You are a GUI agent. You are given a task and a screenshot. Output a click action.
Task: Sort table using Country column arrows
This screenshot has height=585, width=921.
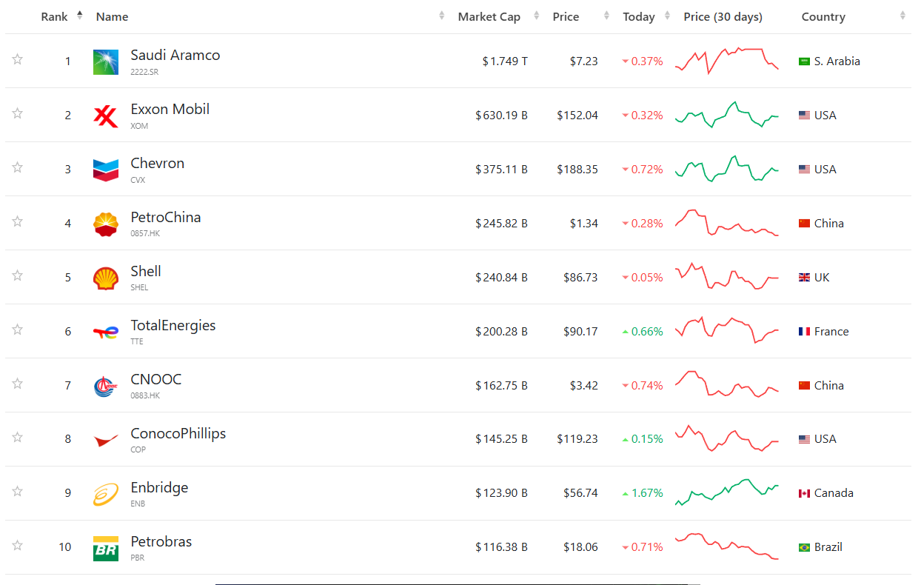pyautogui.click(x=902, y=16)
